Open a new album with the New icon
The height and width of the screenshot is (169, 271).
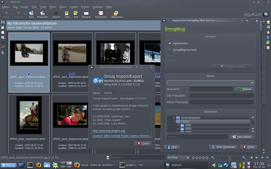31,13
